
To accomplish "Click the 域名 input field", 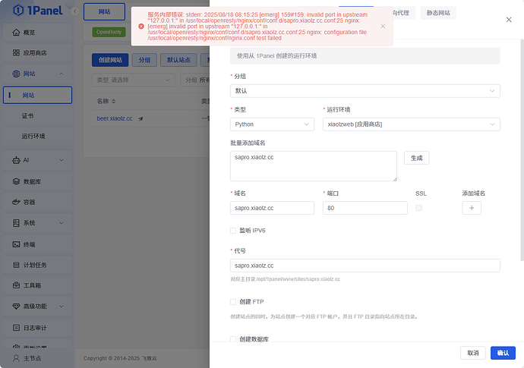I will (272, 208).
